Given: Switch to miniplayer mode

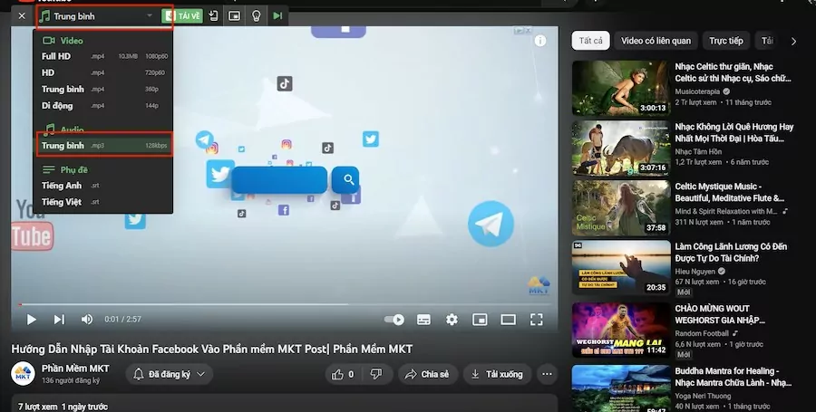Looking at the screenshot, I should [480, 320].
